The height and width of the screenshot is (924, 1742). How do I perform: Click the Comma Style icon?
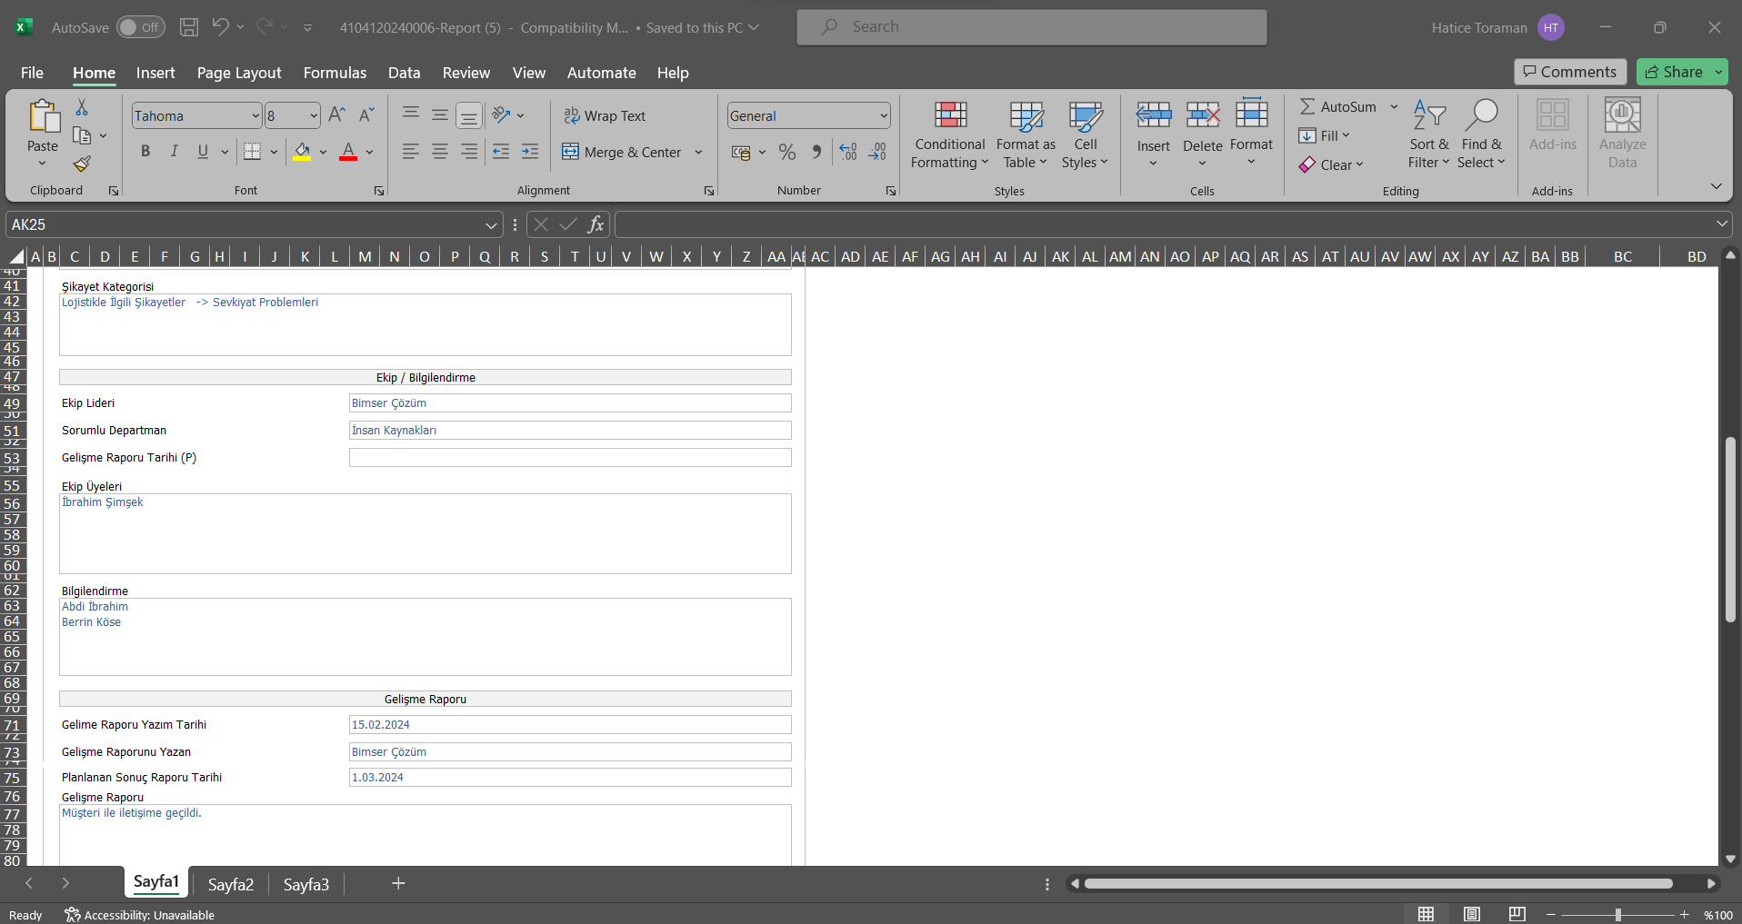(x=816, y=152)
